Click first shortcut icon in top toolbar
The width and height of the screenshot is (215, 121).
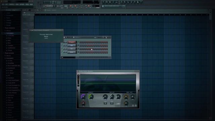103,2
